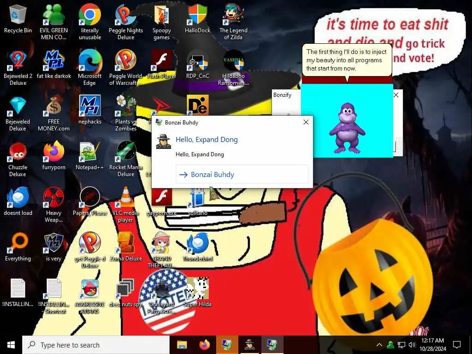
Task: Click the Bonzi speech bubble text
Action: (x=347, y=60)
